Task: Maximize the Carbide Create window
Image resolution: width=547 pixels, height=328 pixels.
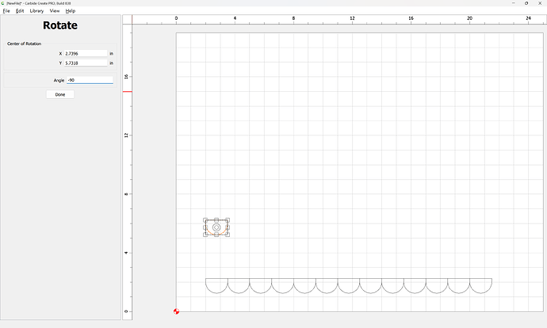Action: tap(526, 3)
